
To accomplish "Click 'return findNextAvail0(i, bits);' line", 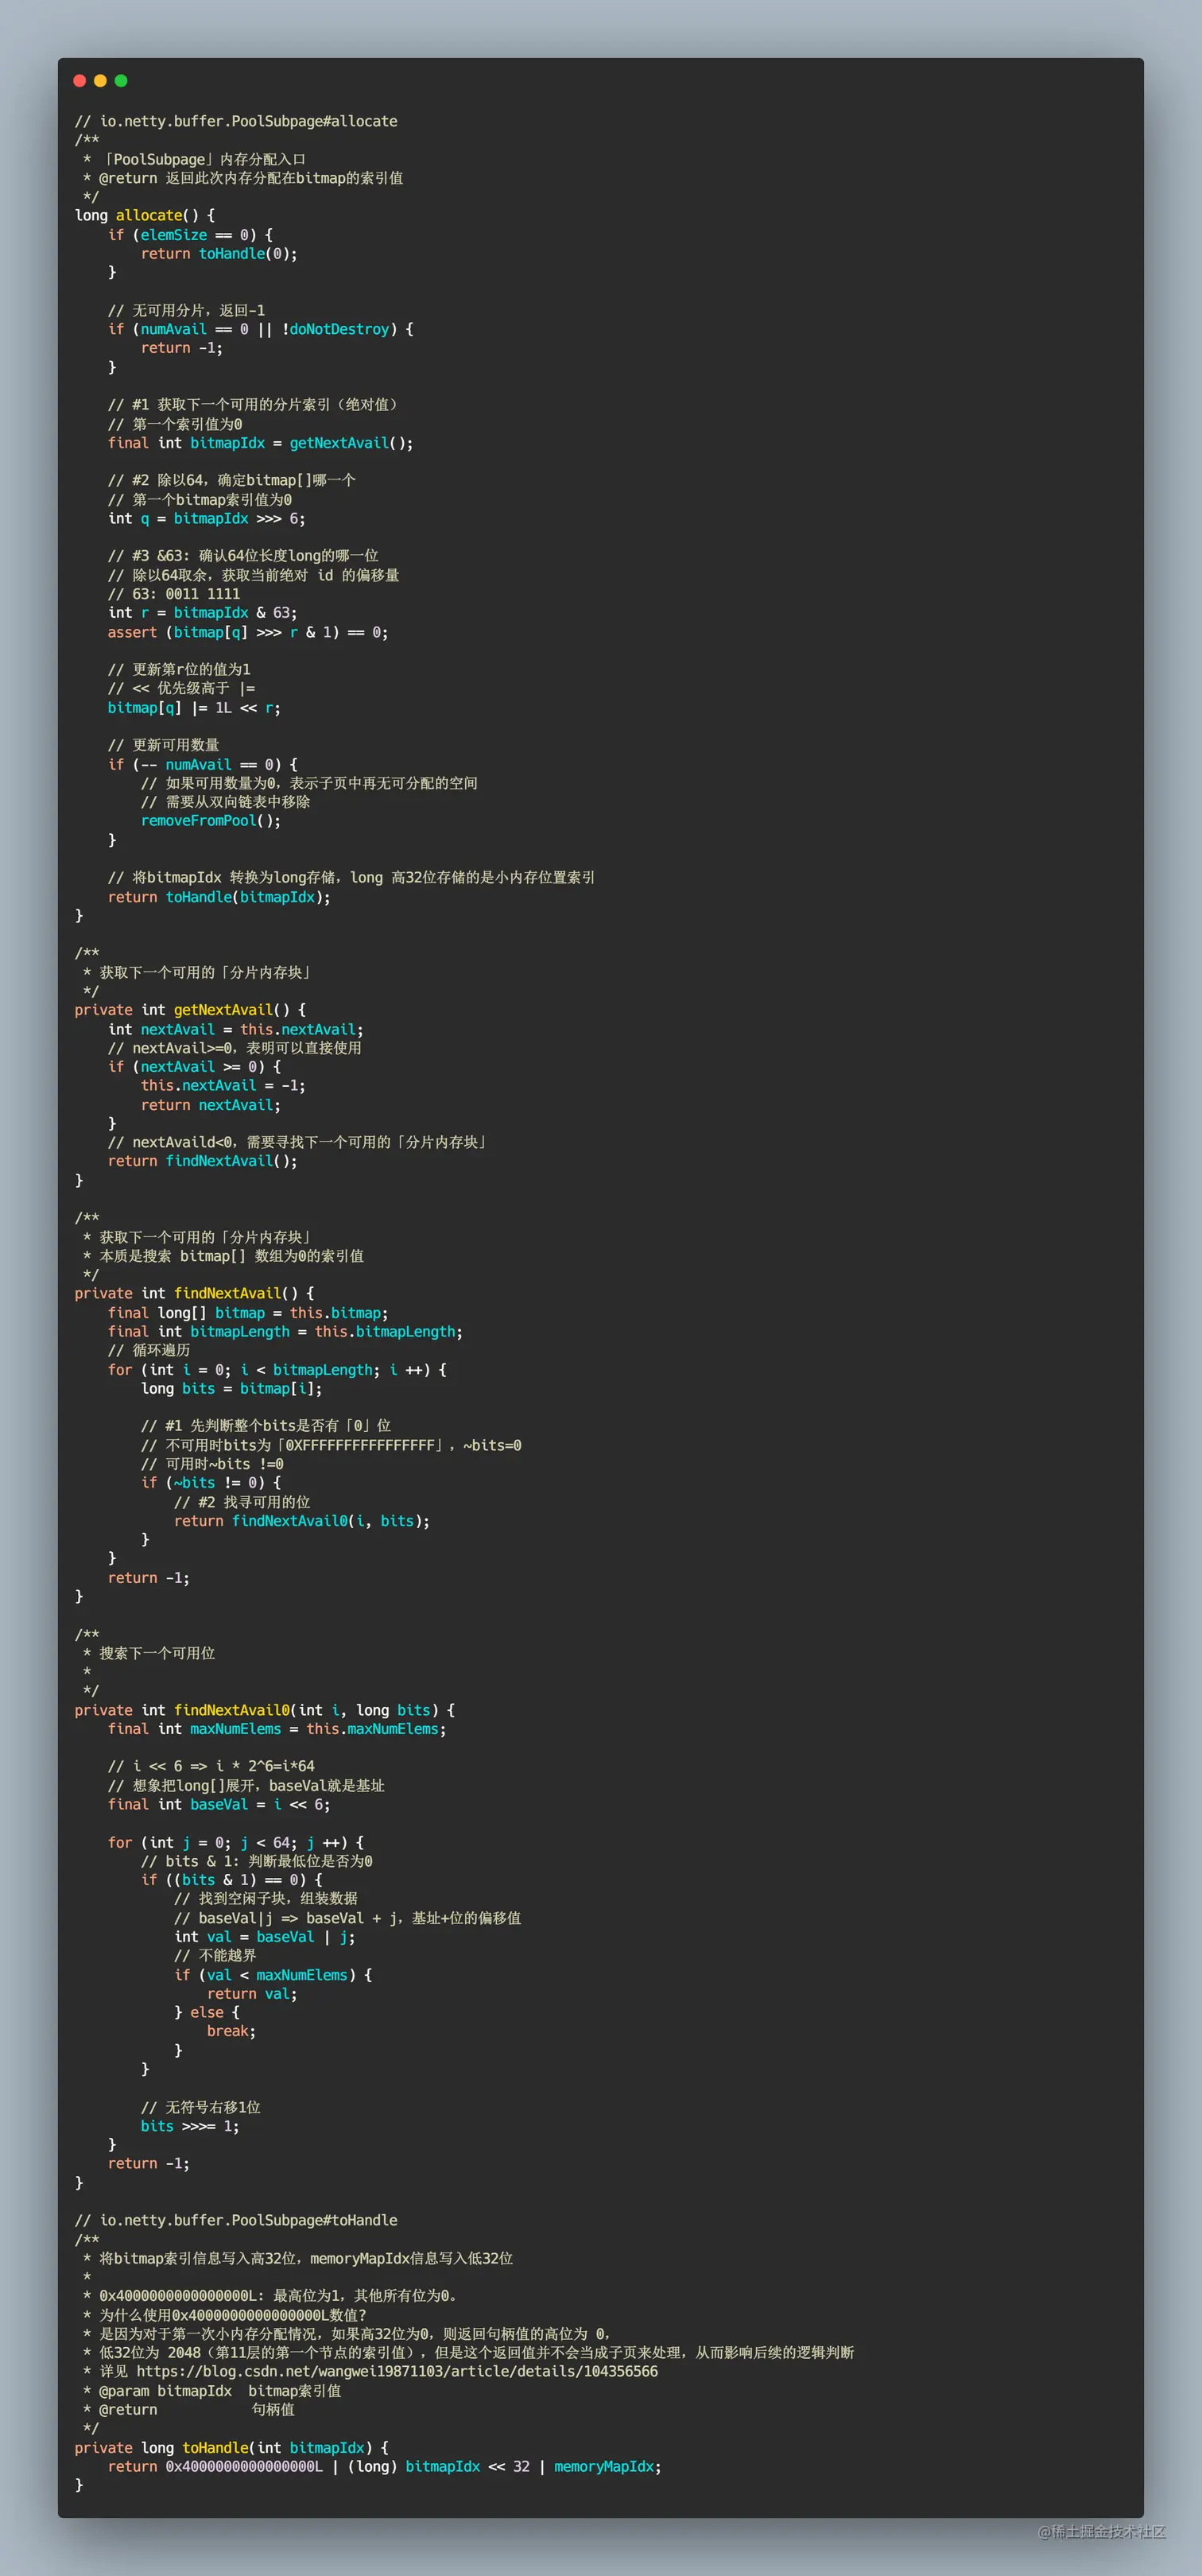I will point(302,1521).
